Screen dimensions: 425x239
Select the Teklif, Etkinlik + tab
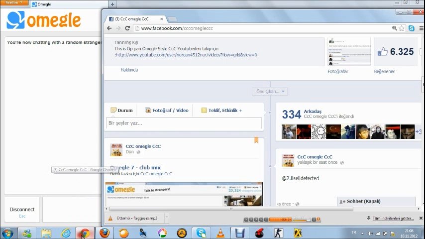(x=221, y=110)
